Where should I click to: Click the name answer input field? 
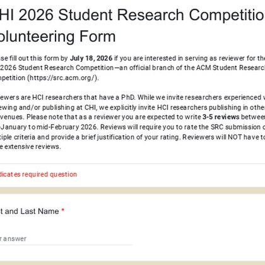[66, 238]
